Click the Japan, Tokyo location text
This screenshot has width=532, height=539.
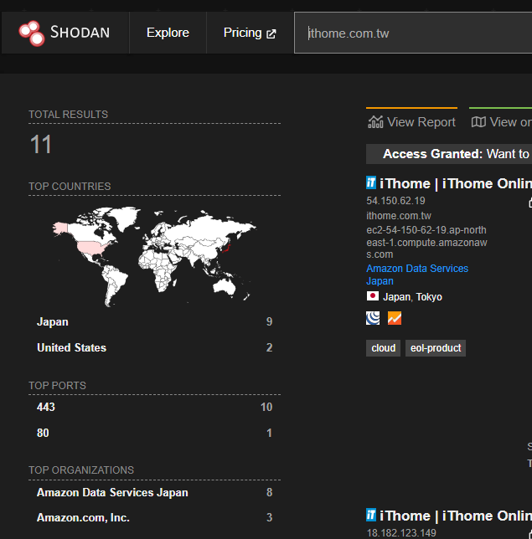coord(412,296)
